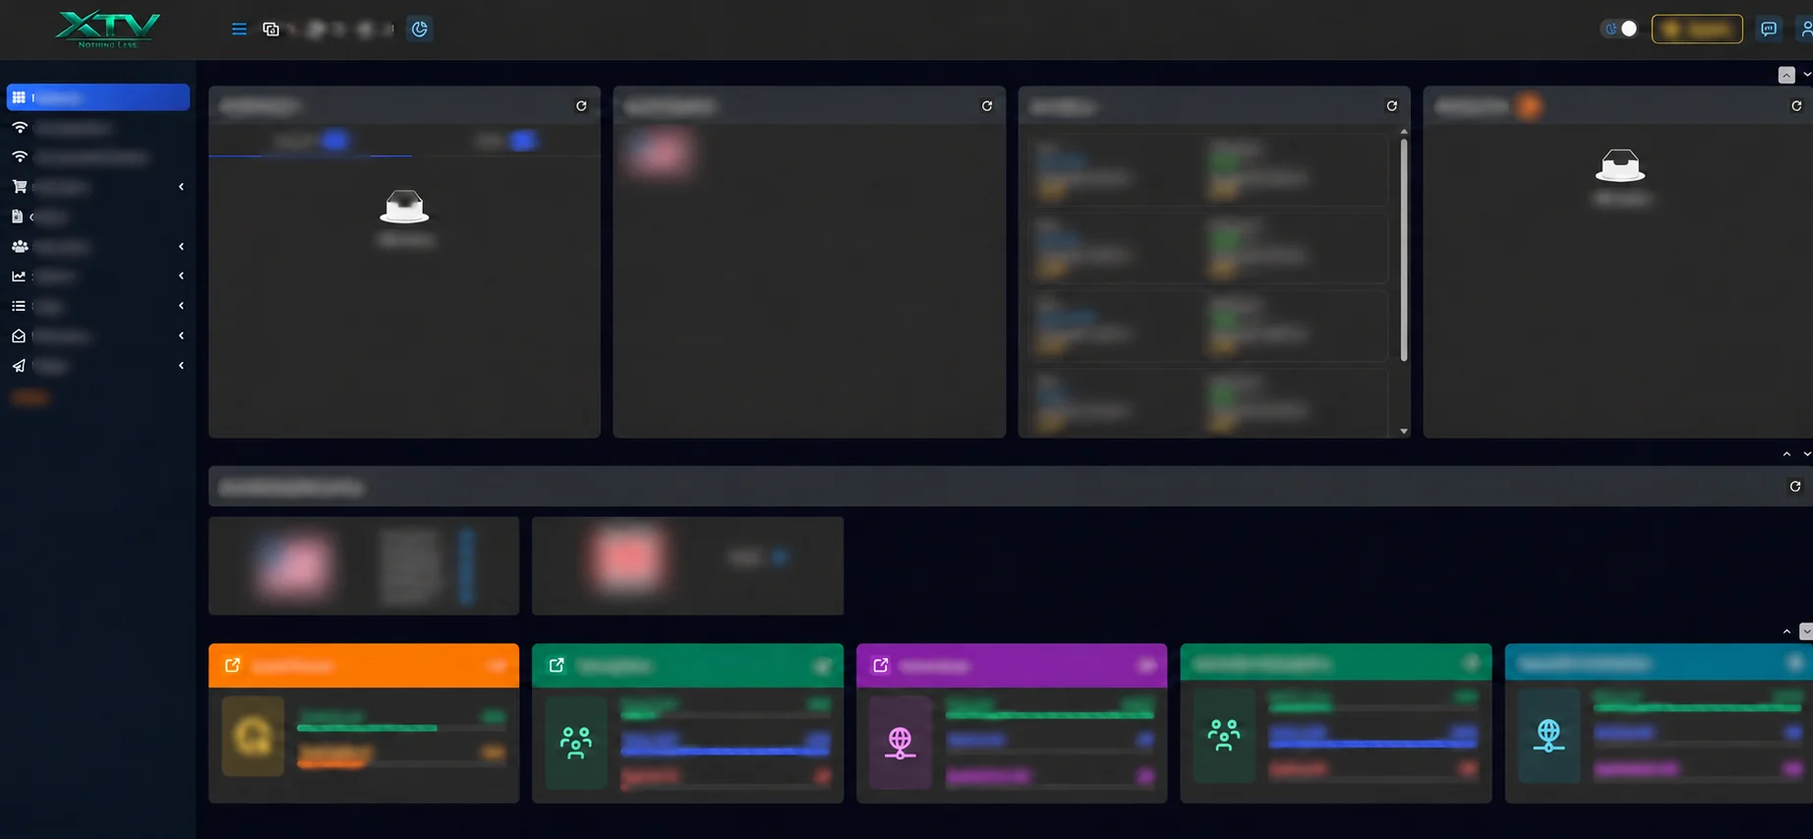The height and width of the screenshot is (839, 1813).
Task: Click scroll-down arrow of the list panel scrollbar
Action: (1404, 431)
